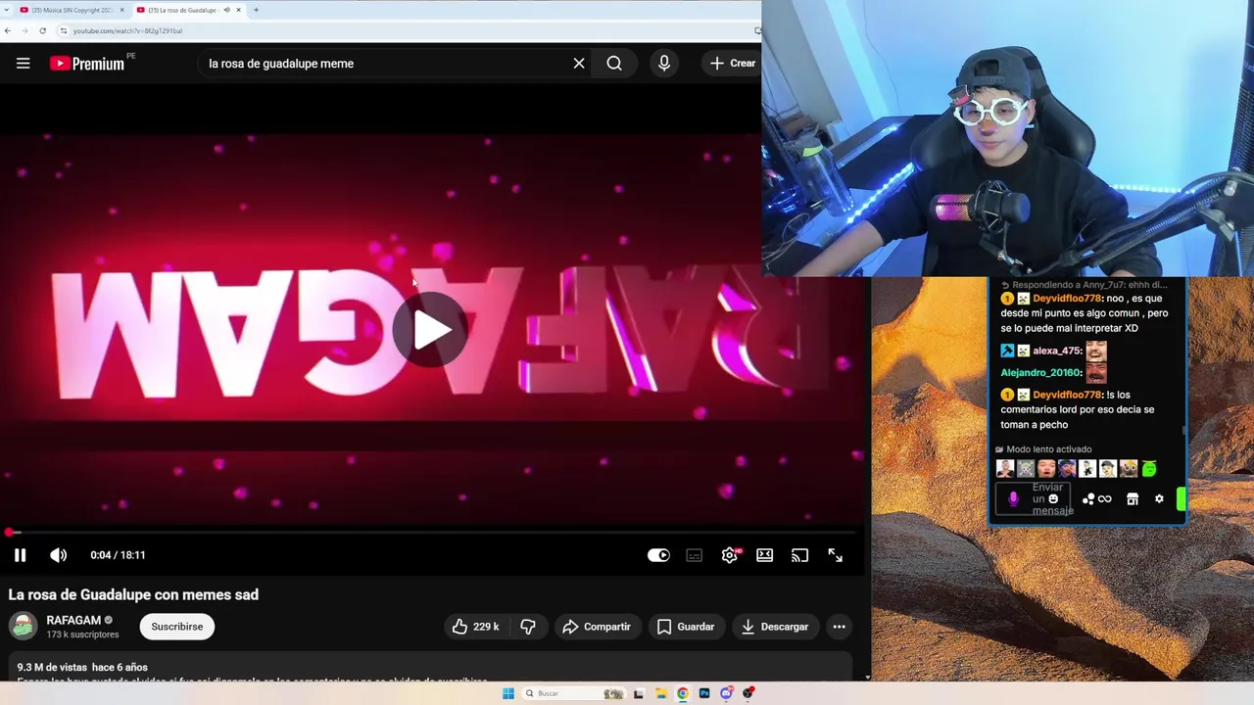Close the La rosa de Guadalupe tab
1254x705 pixels.
click(238, 10)
